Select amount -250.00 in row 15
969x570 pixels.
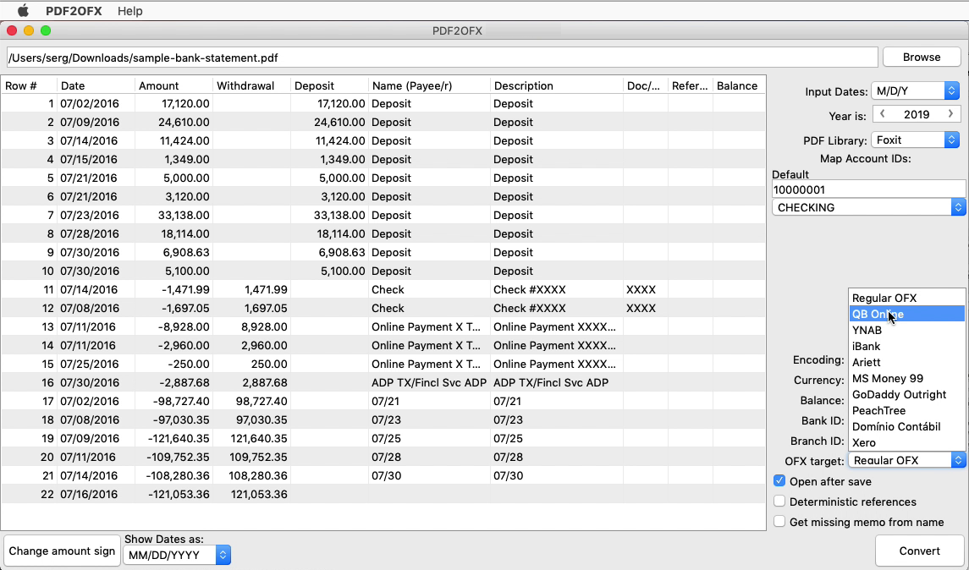[x=189, y=364]
